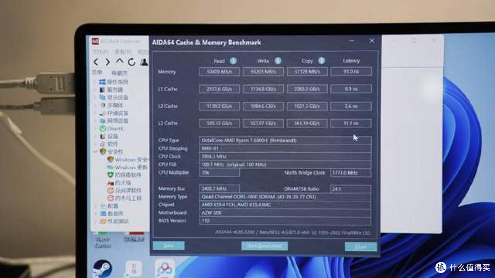Click the Memory Bus value 2402.7 MHz
Screen dimensions: 495x278
[x=220, y=188]
